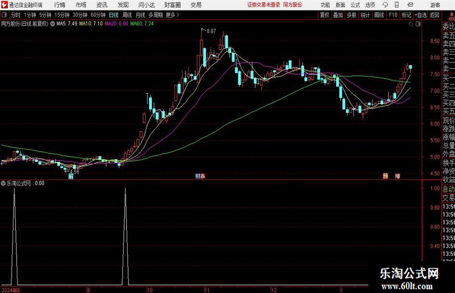The height and width of the screenshot is (293, 455).
Task: Select the 多周期 multi-period view
Action: pos(156,15)
